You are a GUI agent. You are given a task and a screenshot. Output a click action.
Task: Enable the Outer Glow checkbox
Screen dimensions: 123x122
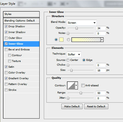[x=6, y=38]
